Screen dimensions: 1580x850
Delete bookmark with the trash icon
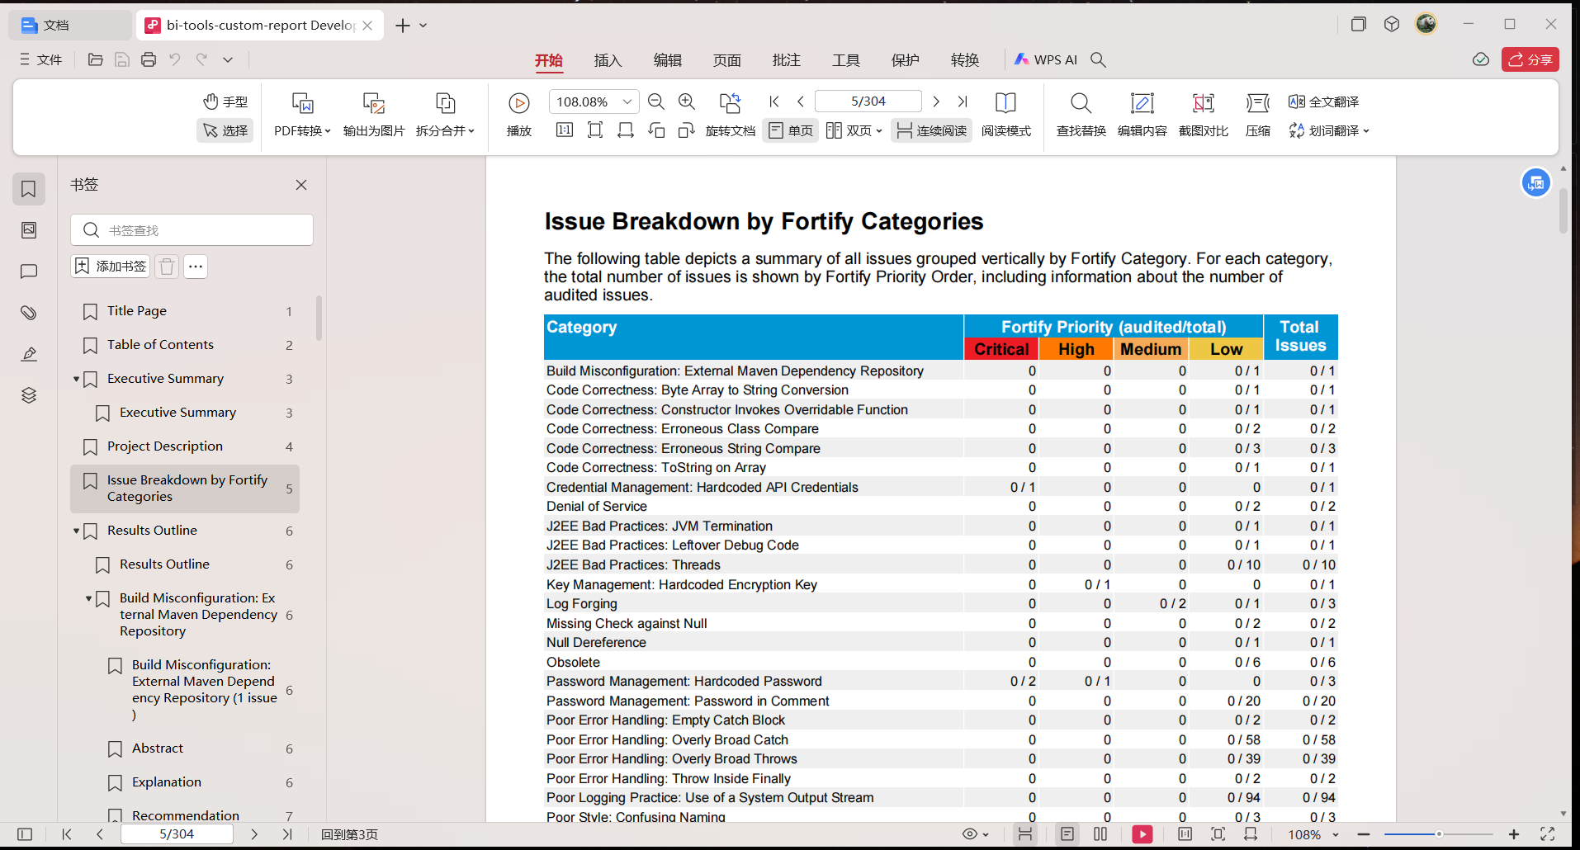(x=167, y=267)
